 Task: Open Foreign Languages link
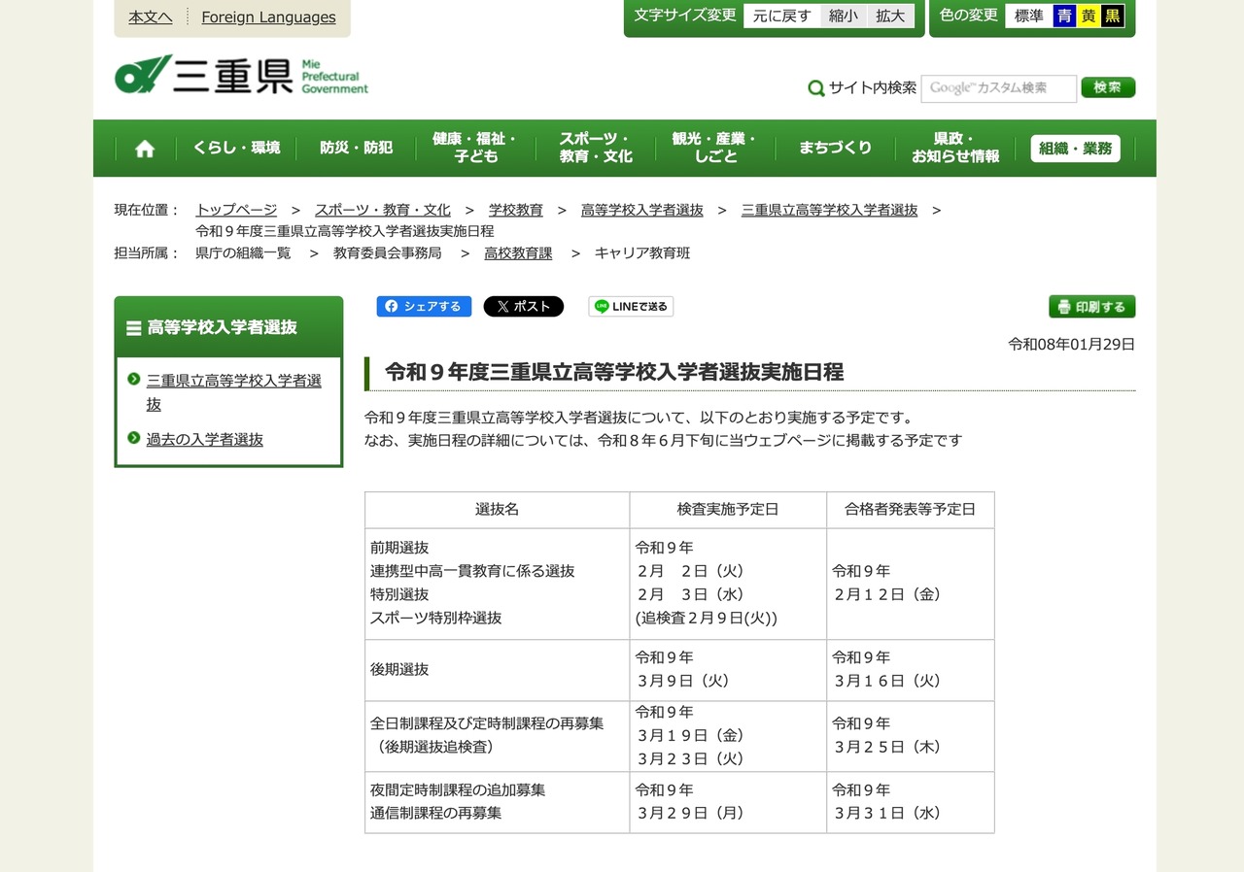[268, 17]
